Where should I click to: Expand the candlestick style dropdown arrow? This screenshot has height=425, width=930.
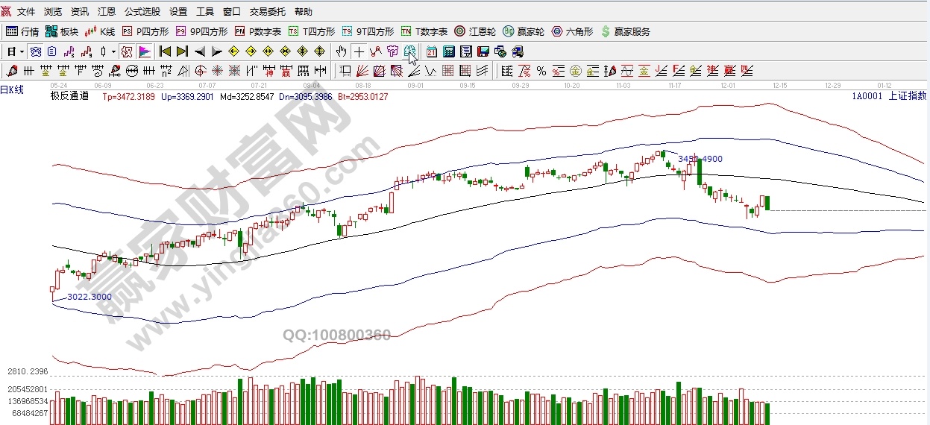[113, 51]
